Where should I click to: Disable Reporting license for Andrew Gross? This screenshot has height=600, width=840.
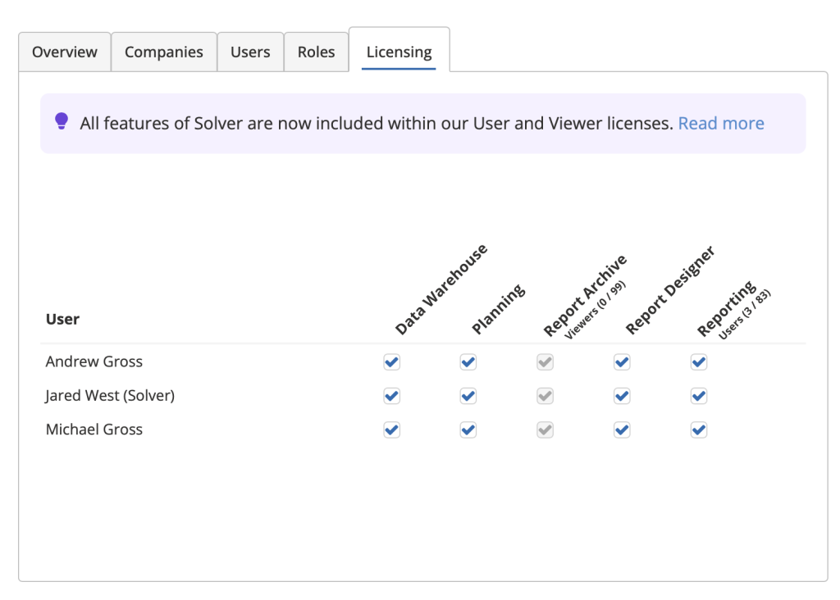(x=699, y=362)
